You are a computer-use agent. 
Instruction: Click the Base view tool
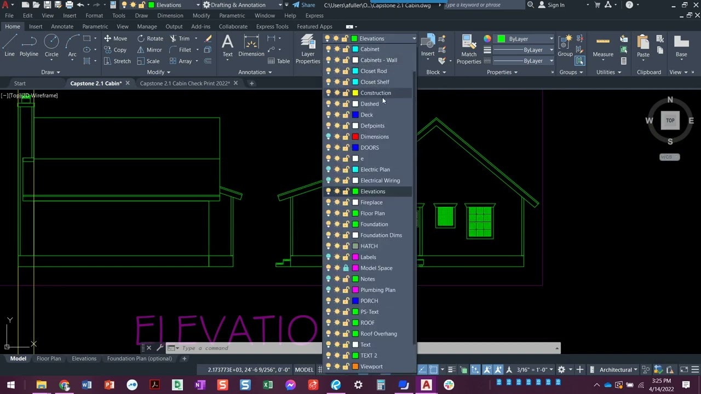681,46
